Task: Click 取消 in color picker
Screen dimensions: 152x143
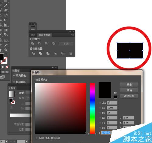Action: click(x=129, y=90)
